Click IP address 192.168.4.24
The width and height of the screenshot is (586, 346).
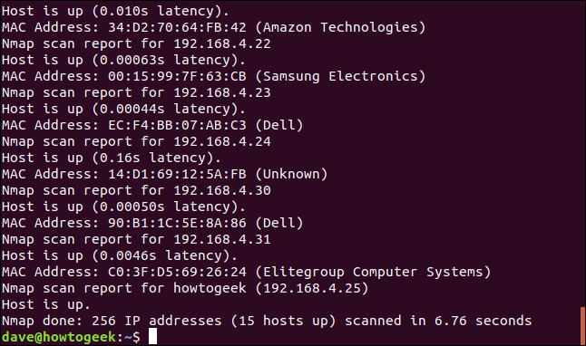222,141
